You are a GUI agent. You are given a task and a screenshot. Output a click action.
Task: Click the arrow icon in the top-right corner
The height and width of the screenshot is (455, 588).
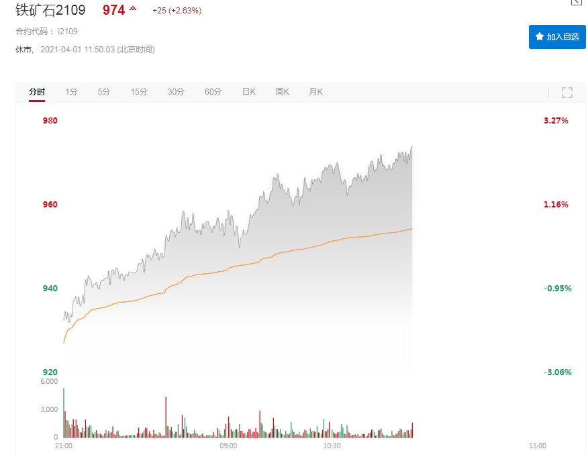click(576, 3)
